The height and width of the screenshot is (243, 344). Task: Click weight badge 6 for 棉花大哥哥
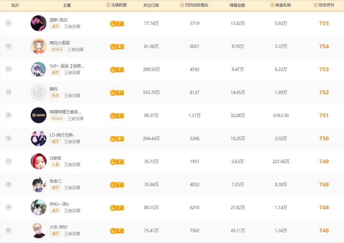117,47
